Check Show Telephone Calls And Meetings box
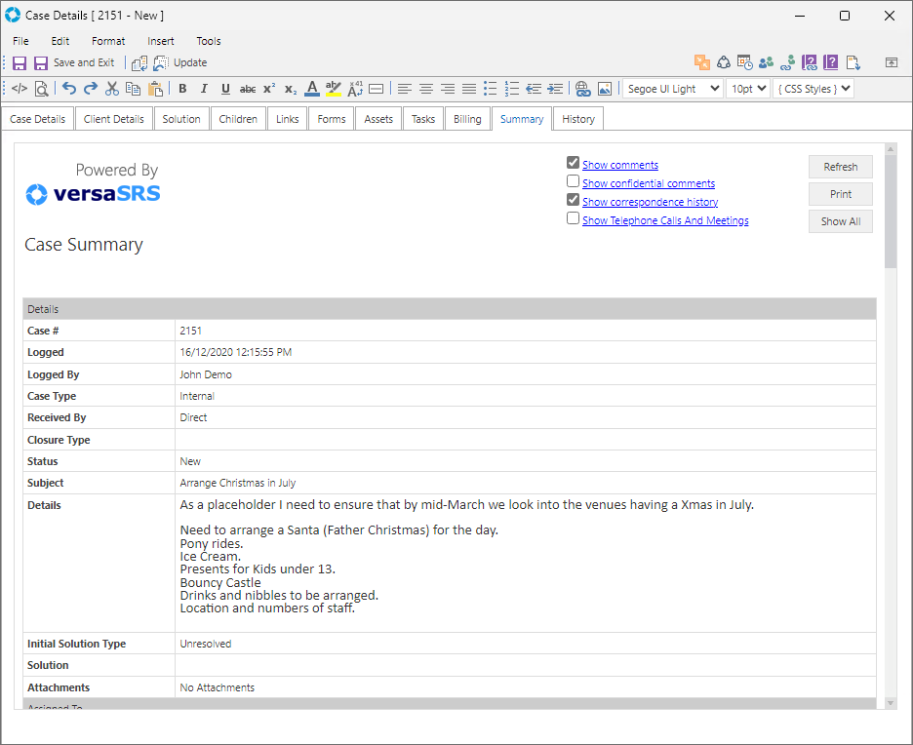The width and height of the screenshot is (913, 745). pos(574,218)
